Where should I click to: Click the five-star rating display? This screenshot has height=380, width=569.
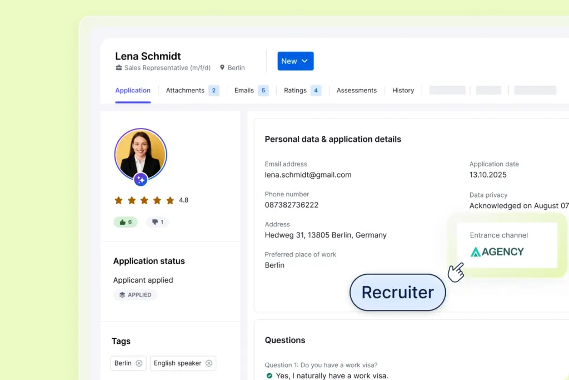pos(144,200)
